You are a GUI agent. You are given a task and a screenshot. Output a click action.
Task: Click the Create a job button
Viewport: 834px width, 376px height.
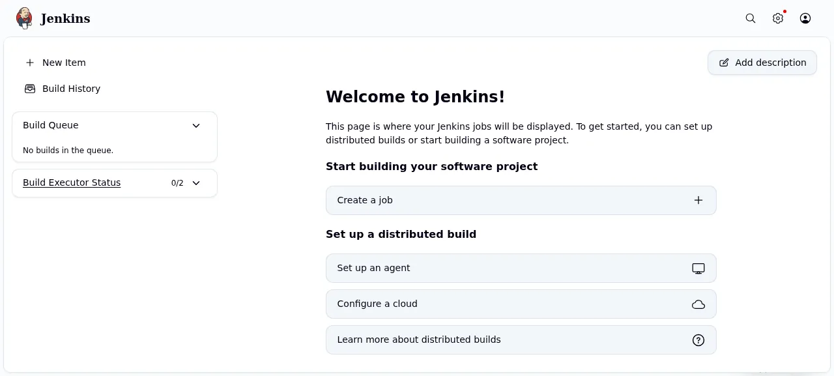coord(521,200)
